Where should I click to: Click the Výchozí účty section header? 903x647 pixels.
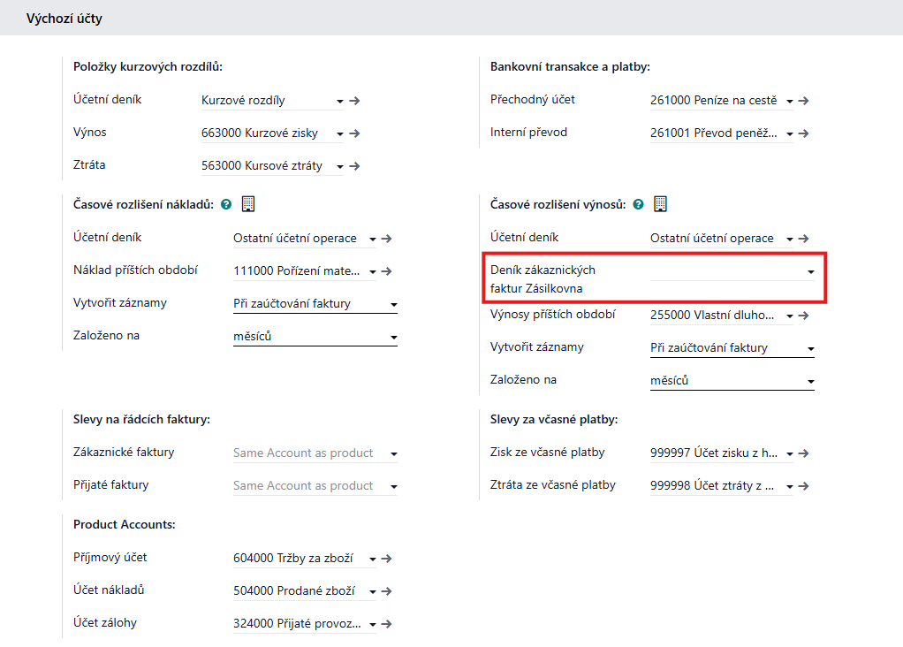point(64,18)
